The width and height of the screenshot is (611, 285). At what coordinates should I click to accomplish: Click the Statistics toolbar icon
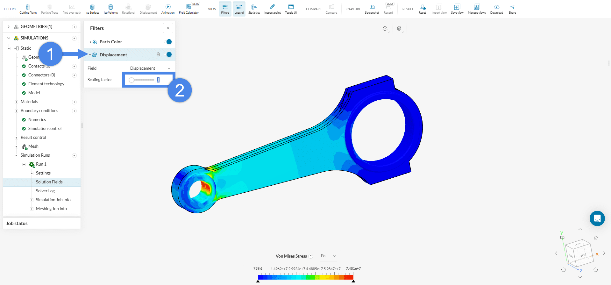pyautogui.click(x=254, y=9)
